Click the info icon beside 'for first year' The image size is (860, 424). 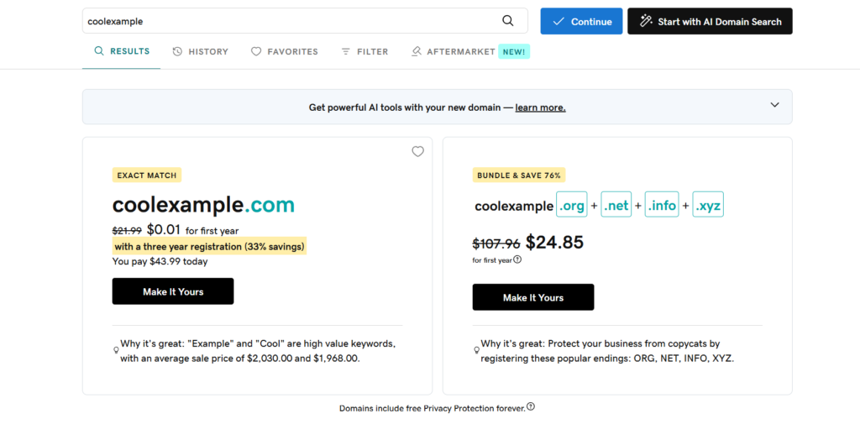(517, 259)
